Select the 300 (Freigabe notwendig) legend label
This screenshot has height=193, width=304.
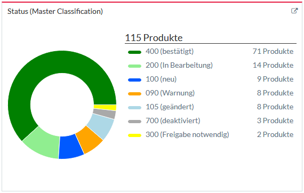(x=187, y=134)
